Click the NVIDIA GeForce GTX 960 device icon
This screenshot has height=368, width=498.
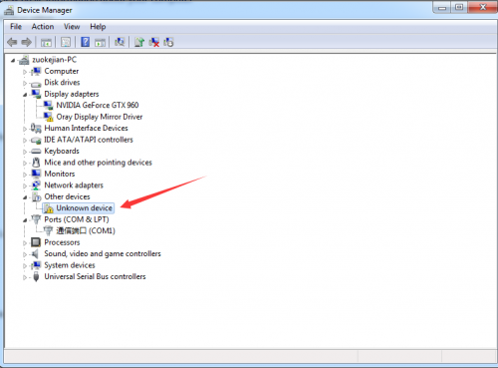point(48,106)
